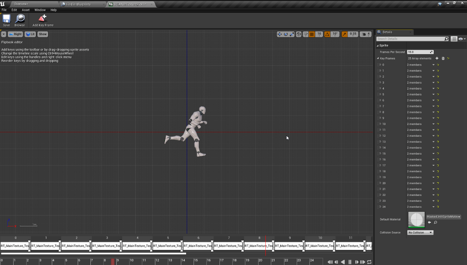Add a new key frame from toolbar

[x=43, y=20]
